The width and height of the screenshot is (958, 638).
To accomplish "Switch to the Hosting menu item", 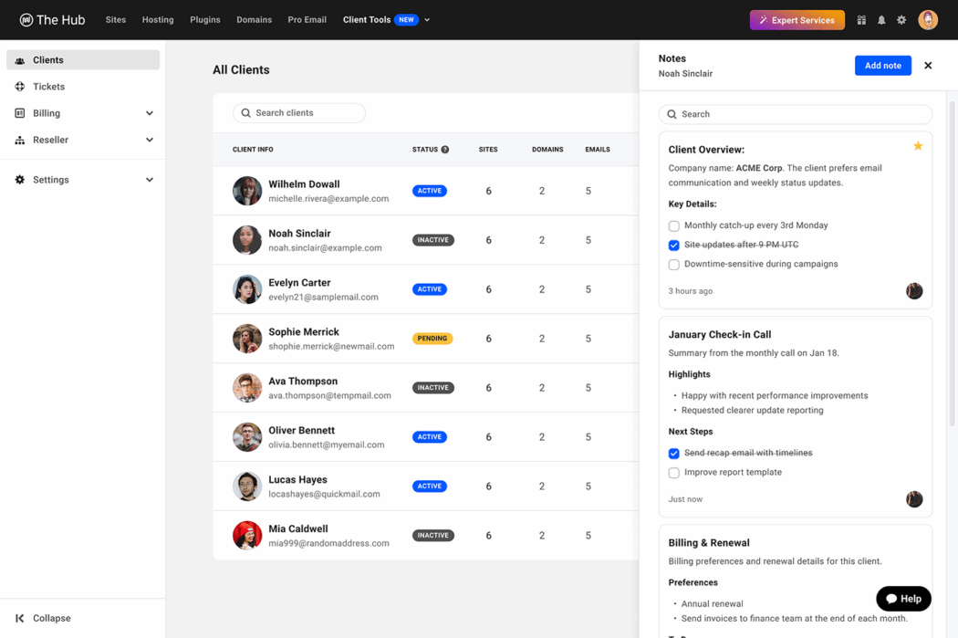I will click(x=157, y=19).
